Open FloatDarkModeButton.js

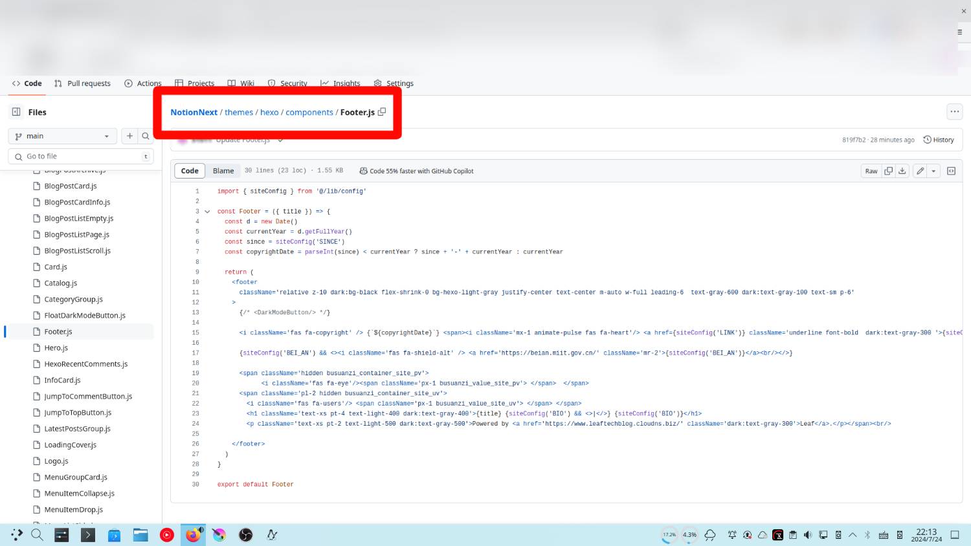coord(85,315)
